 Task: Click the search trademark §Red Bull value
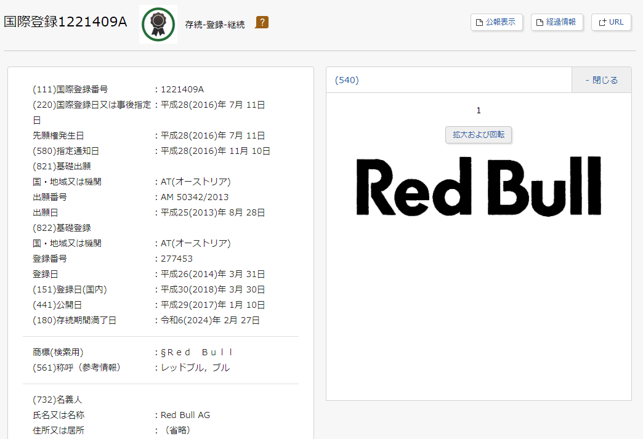point(197,352)
